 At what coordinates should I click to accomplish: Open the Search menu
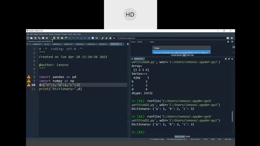pyautogui.click(x=36, y=34)
